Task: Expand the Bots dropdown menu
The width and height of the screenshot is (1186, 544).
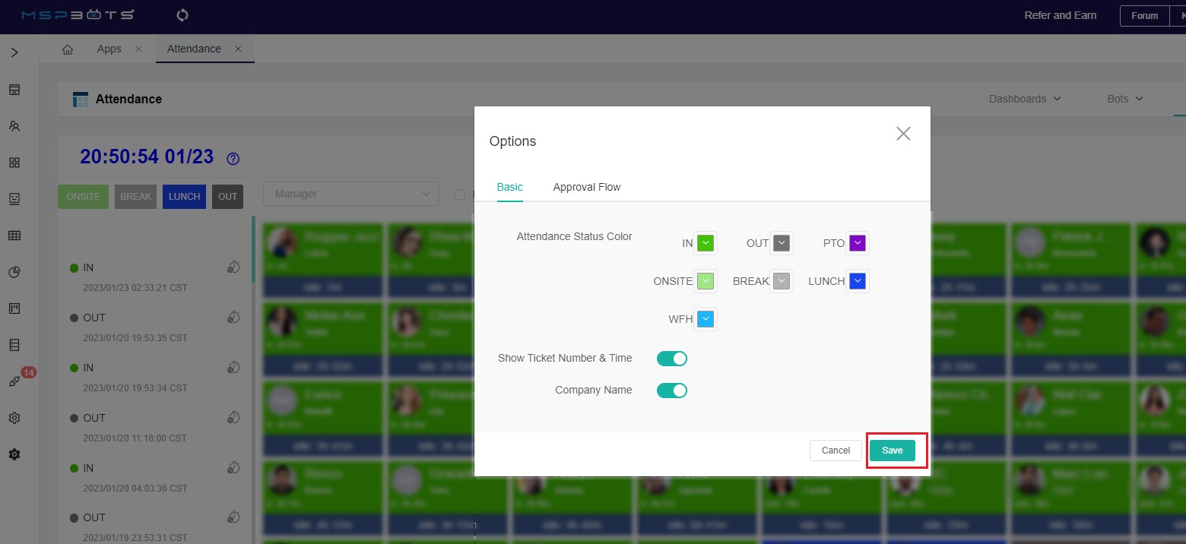Action: tap(1124, 99)
